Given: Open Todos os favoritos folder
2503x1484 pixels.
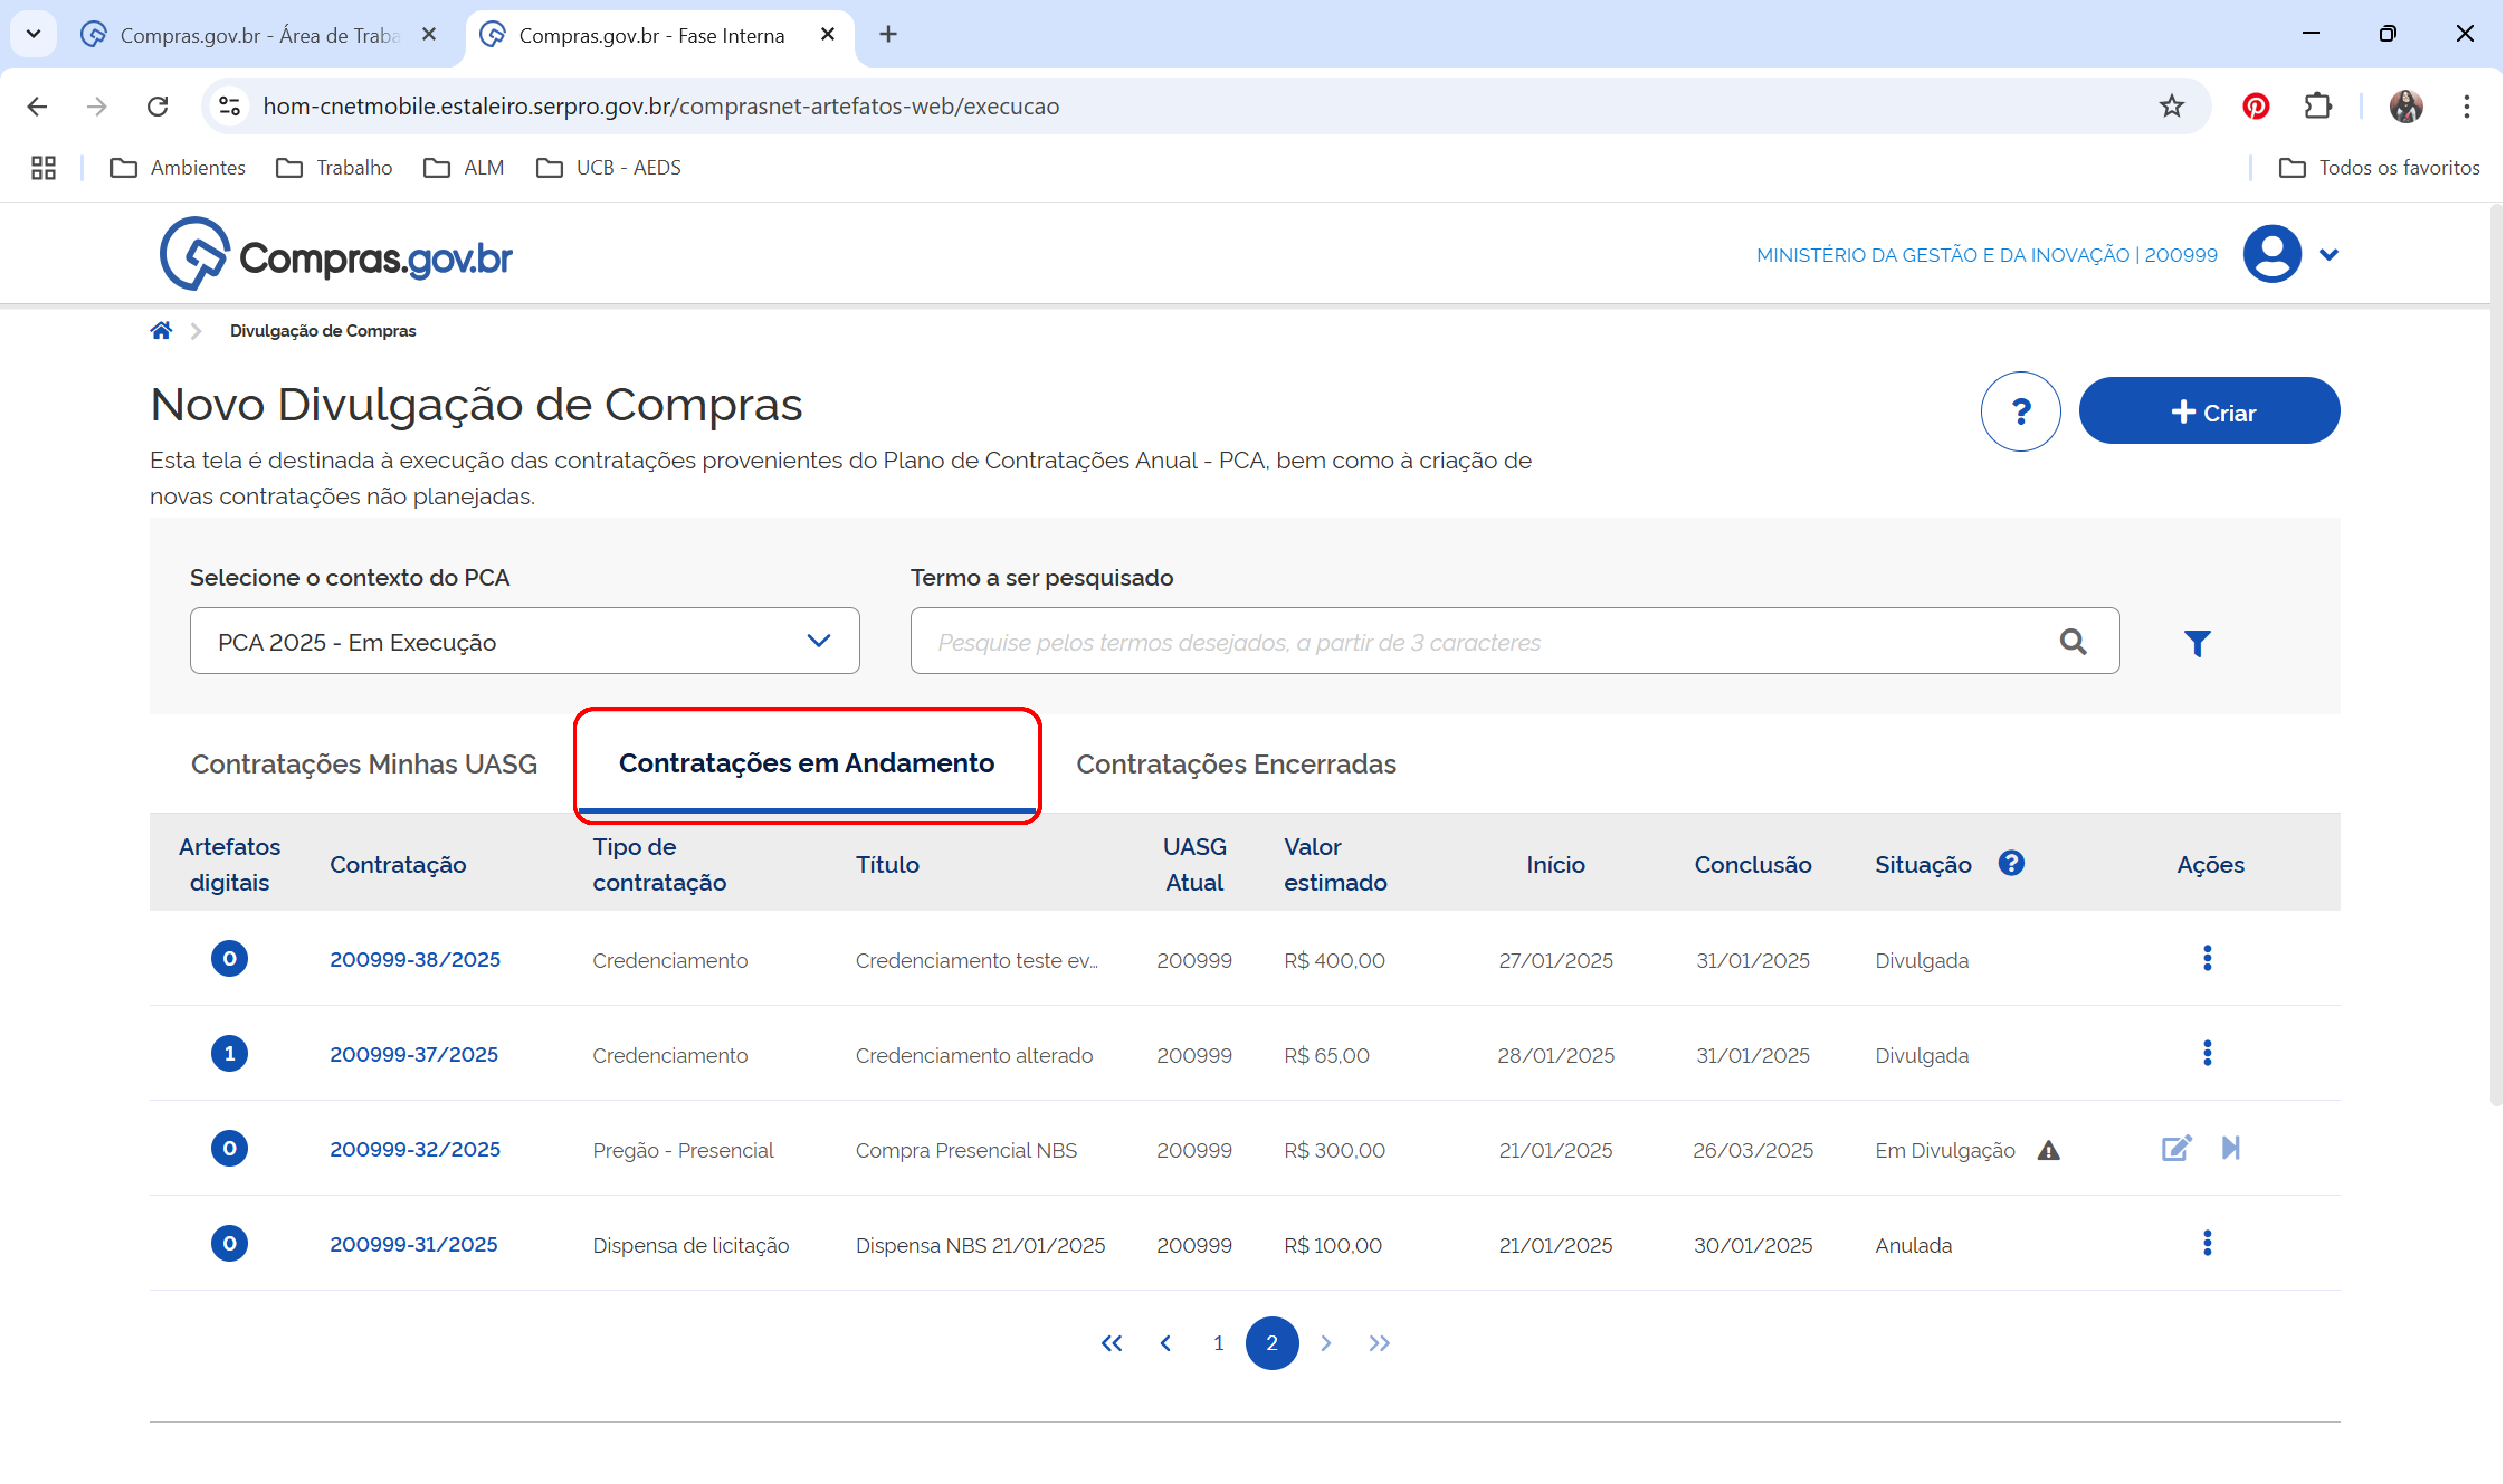Looking at the screenshot, I should point(2379,168).
